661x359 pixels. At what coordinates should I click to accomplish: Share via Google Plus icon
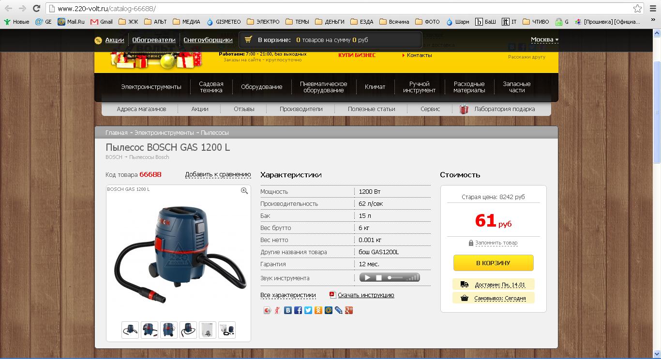tap(349, 310)
